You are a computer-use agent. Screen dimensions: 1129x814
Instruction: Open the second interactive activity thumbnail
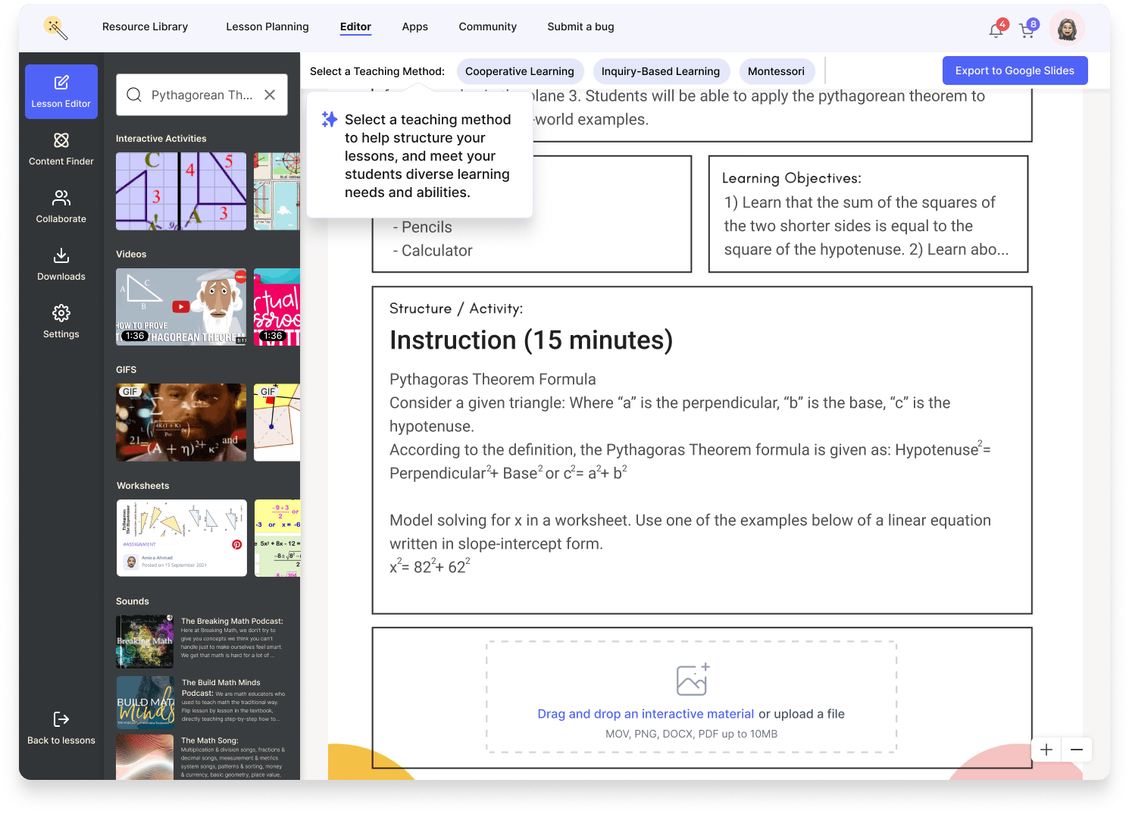[x=277, y=191]
